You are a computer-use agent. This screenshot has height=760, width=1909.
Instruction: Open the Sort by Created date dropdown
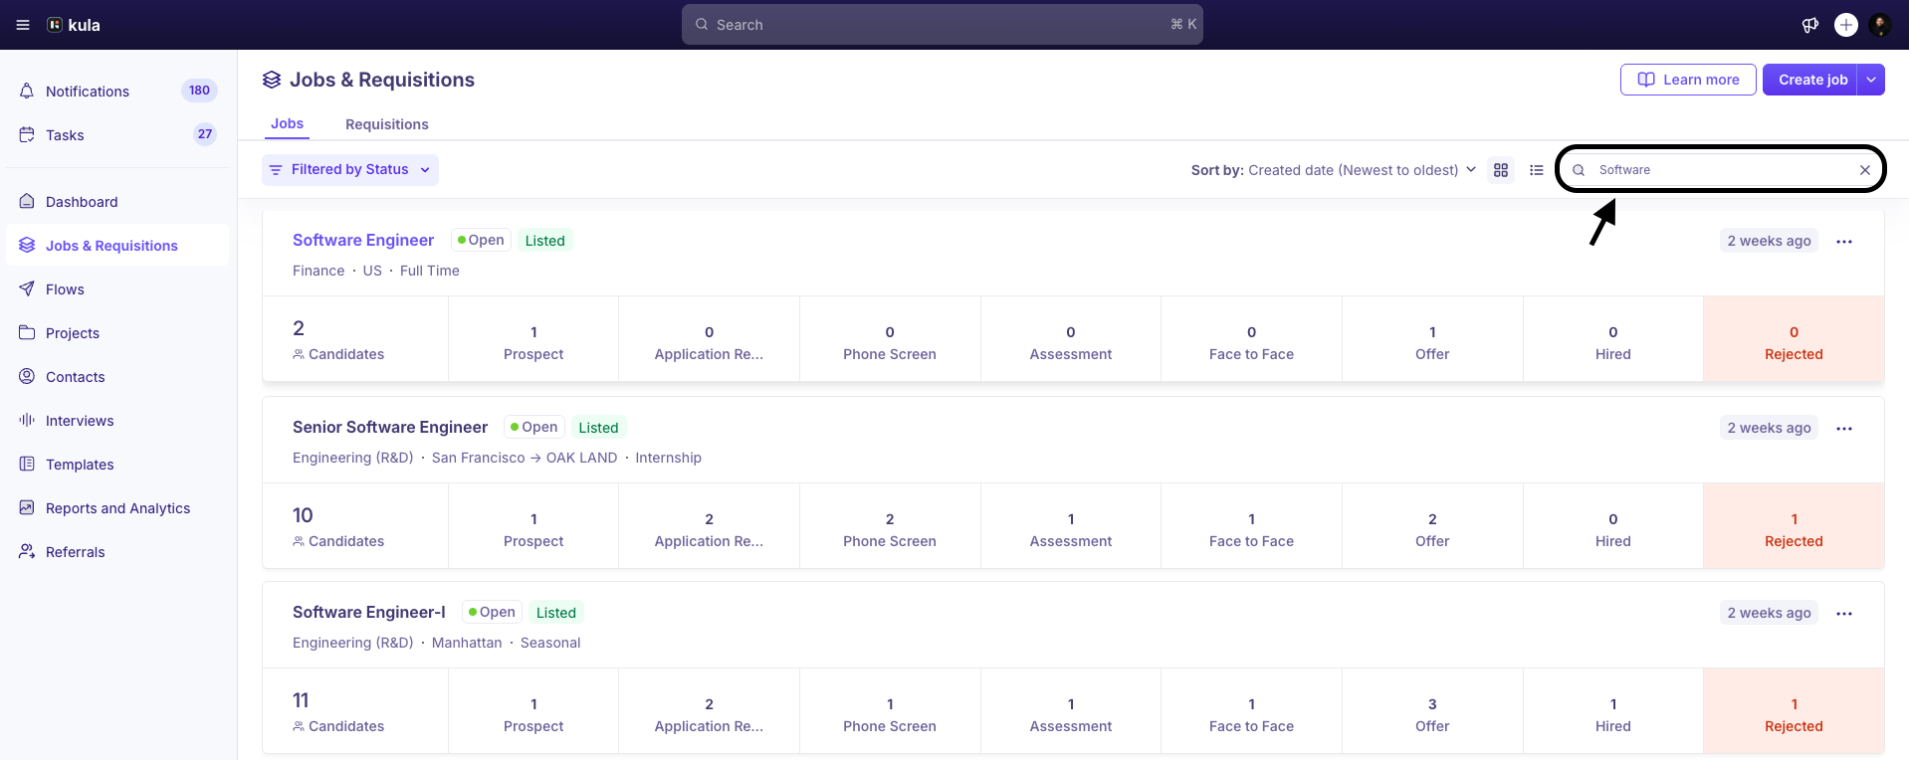[1334, 170]
